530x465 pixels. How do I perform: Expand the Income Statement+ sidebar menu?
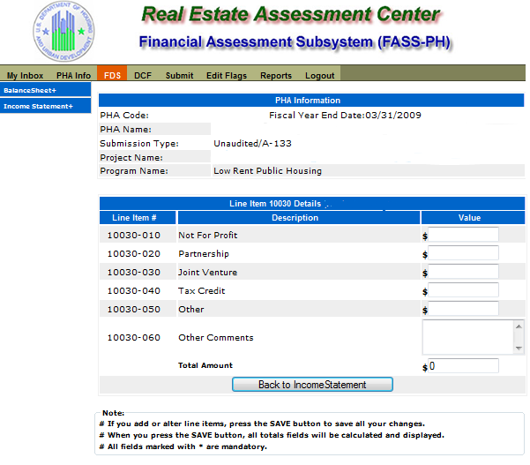(x=45, y=106)
